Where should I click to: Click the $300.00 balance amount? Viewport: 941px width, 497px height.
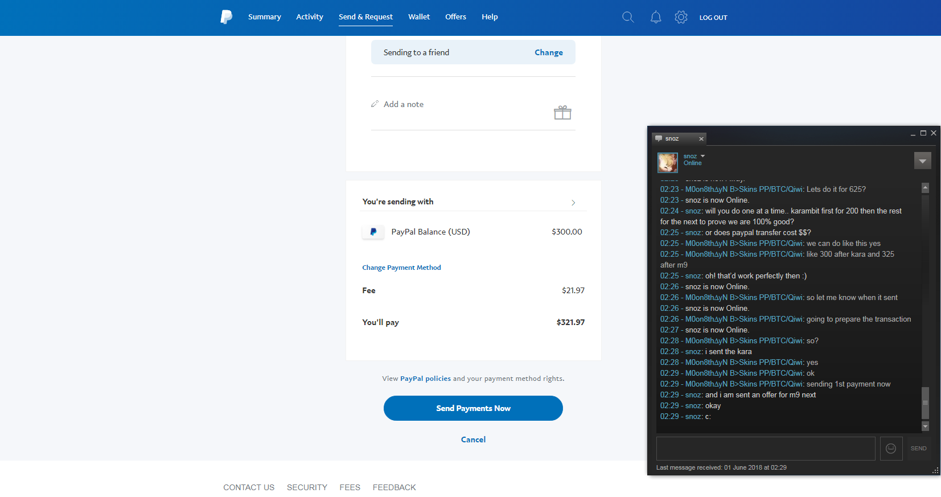(567, 232)
